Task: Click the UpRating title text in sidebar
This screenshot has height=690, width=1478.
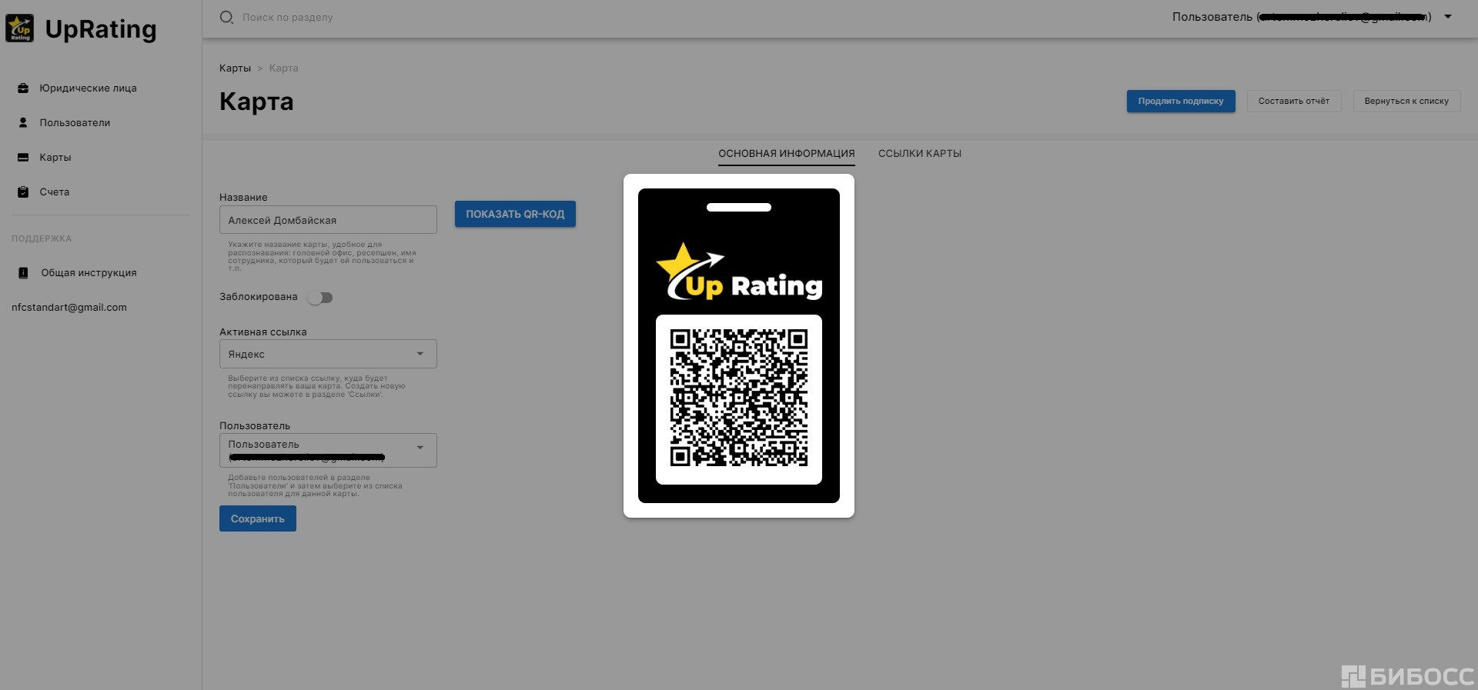Action: pos(101,29)
